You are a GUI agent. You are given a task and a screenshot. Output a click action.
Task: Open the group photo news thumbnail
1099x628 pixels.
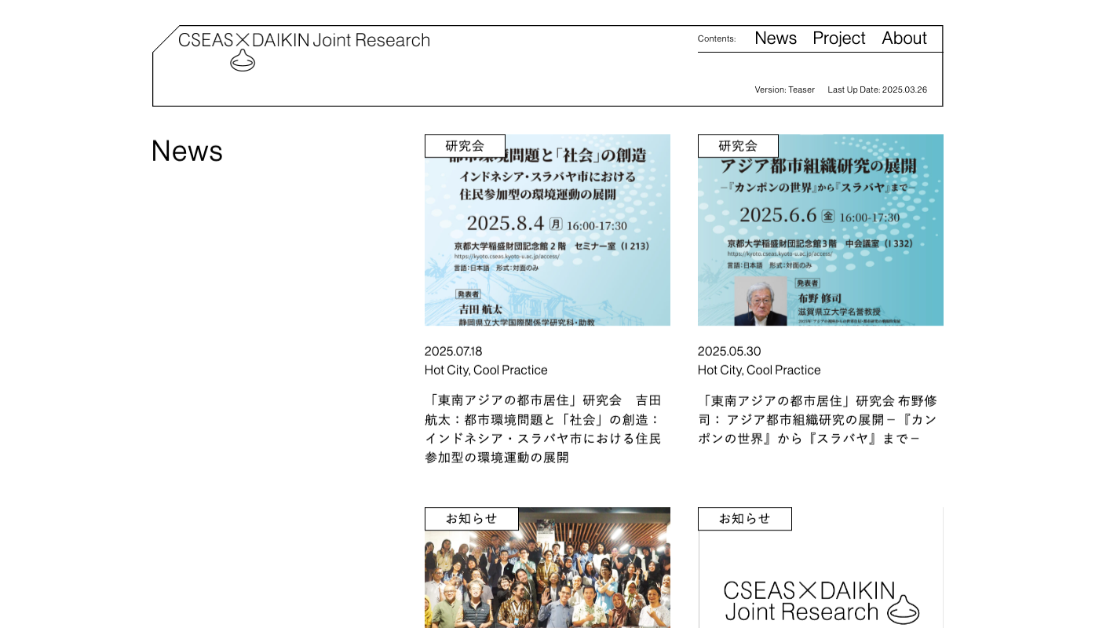547,577
